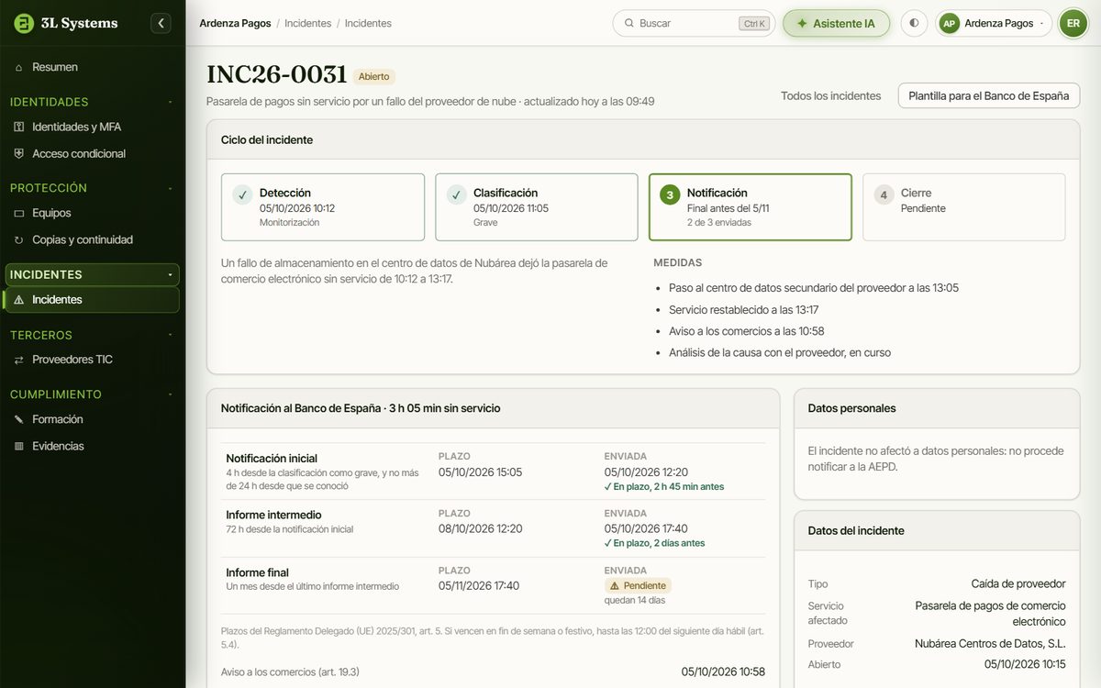The width and height of the screenshot is (1101, 688).
Task: Click the Evidencias list icon
Action: (19, 446)
